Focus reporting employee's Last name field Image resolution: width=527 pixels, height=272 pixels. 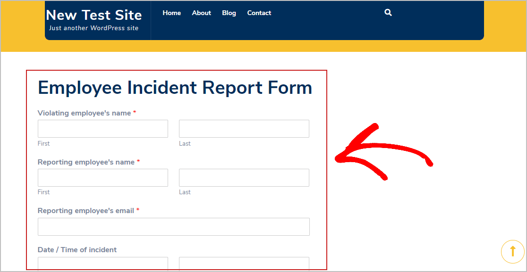tap(244, 178)
